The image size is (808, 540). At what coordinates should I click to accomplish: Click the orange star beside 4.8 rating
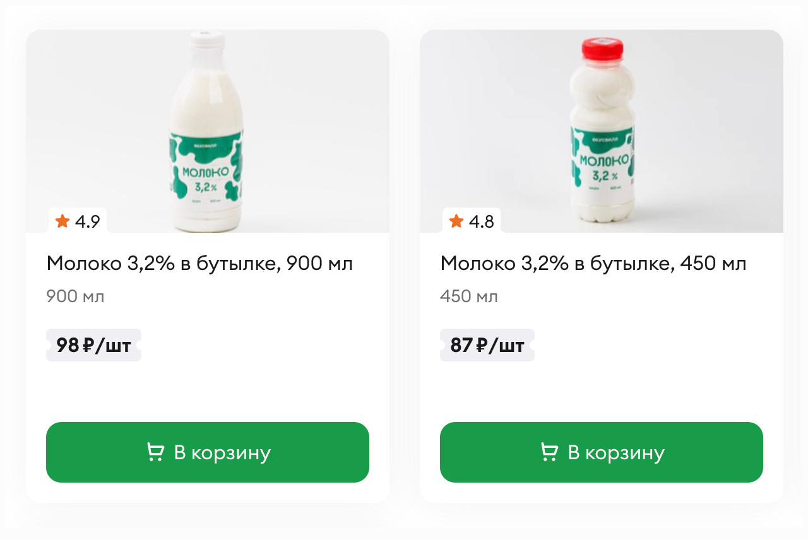456,221
